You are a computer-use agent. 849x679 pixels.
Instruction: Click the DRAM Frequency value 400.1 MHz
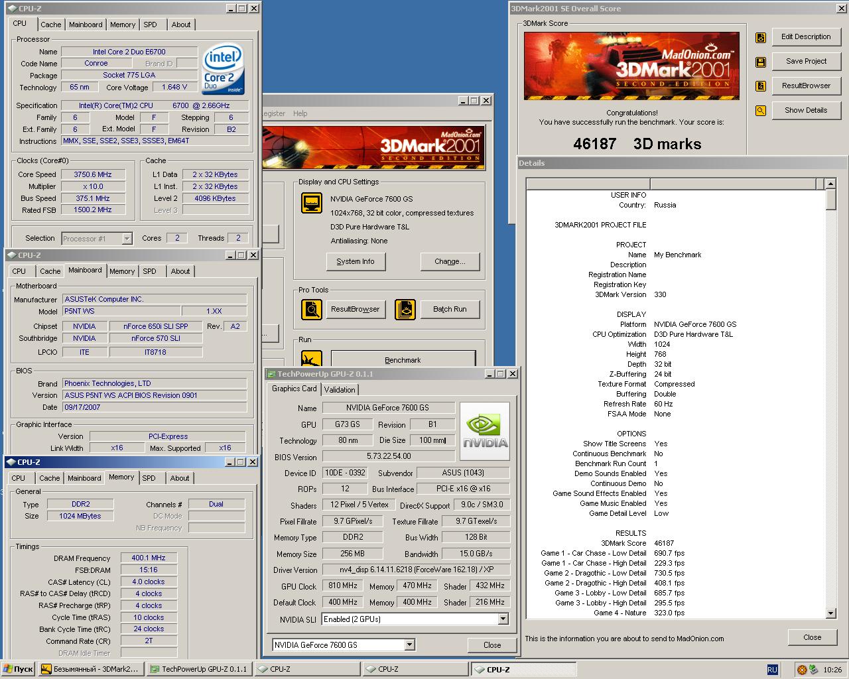pos(149,558)
